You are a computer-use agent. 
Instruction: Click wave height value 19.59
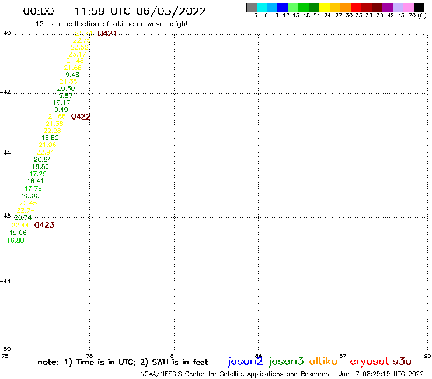coord(40,167)
